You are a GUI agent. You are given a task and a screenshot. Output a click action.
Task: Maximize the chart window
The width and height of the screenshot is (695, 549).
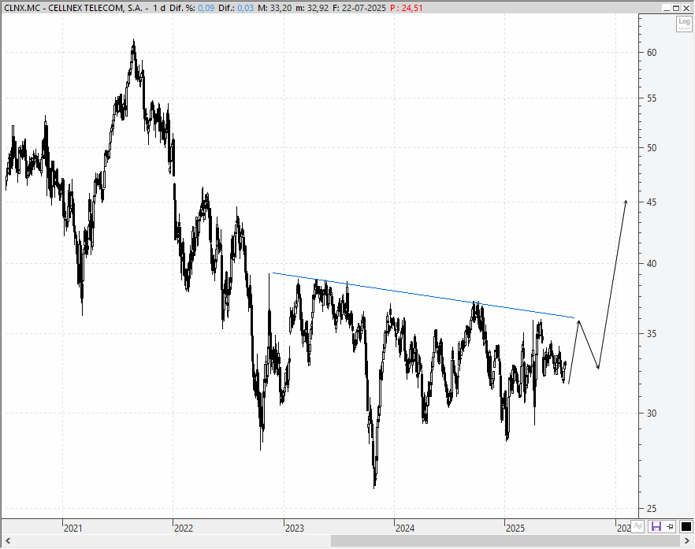(676, 8)
